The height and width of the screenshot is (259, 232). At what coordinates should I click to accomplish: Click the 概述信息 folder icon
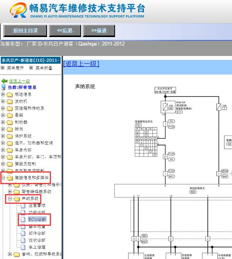(10, 95)
